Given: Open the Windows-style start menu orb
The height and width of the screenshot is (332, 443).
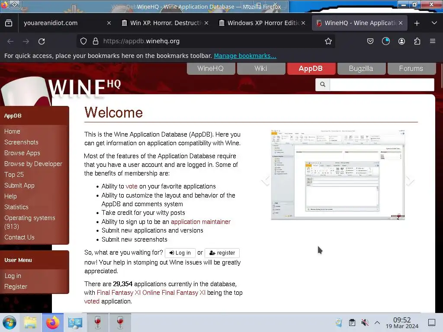Looking at the screenshot, I should (x=10, y=322).
